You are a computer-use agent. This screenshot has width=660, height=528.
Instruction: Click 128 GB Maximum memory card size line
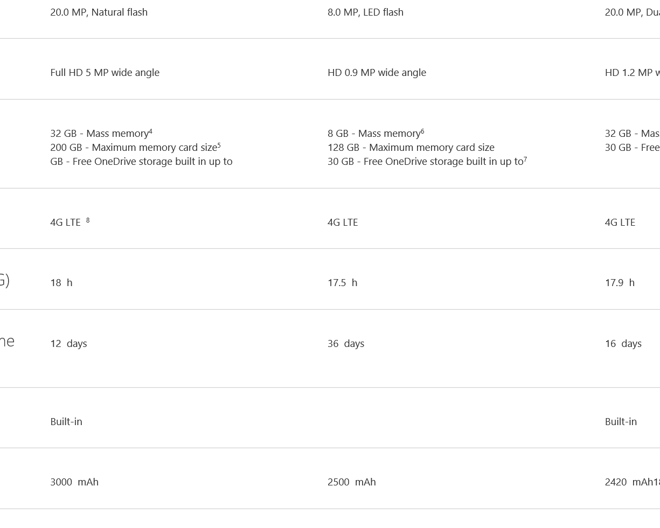point(411,147)
